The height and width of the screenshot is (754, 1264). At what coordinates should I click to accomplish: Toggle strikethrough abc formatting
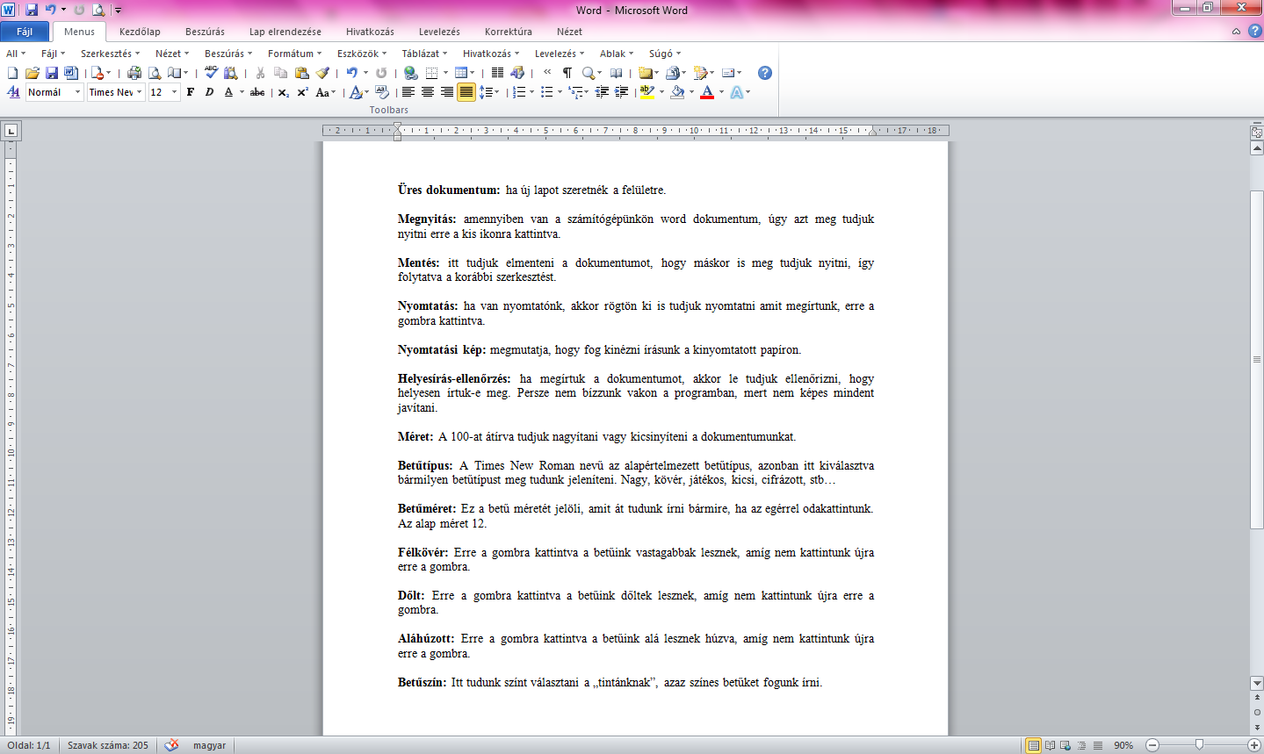tap(257, 92)
